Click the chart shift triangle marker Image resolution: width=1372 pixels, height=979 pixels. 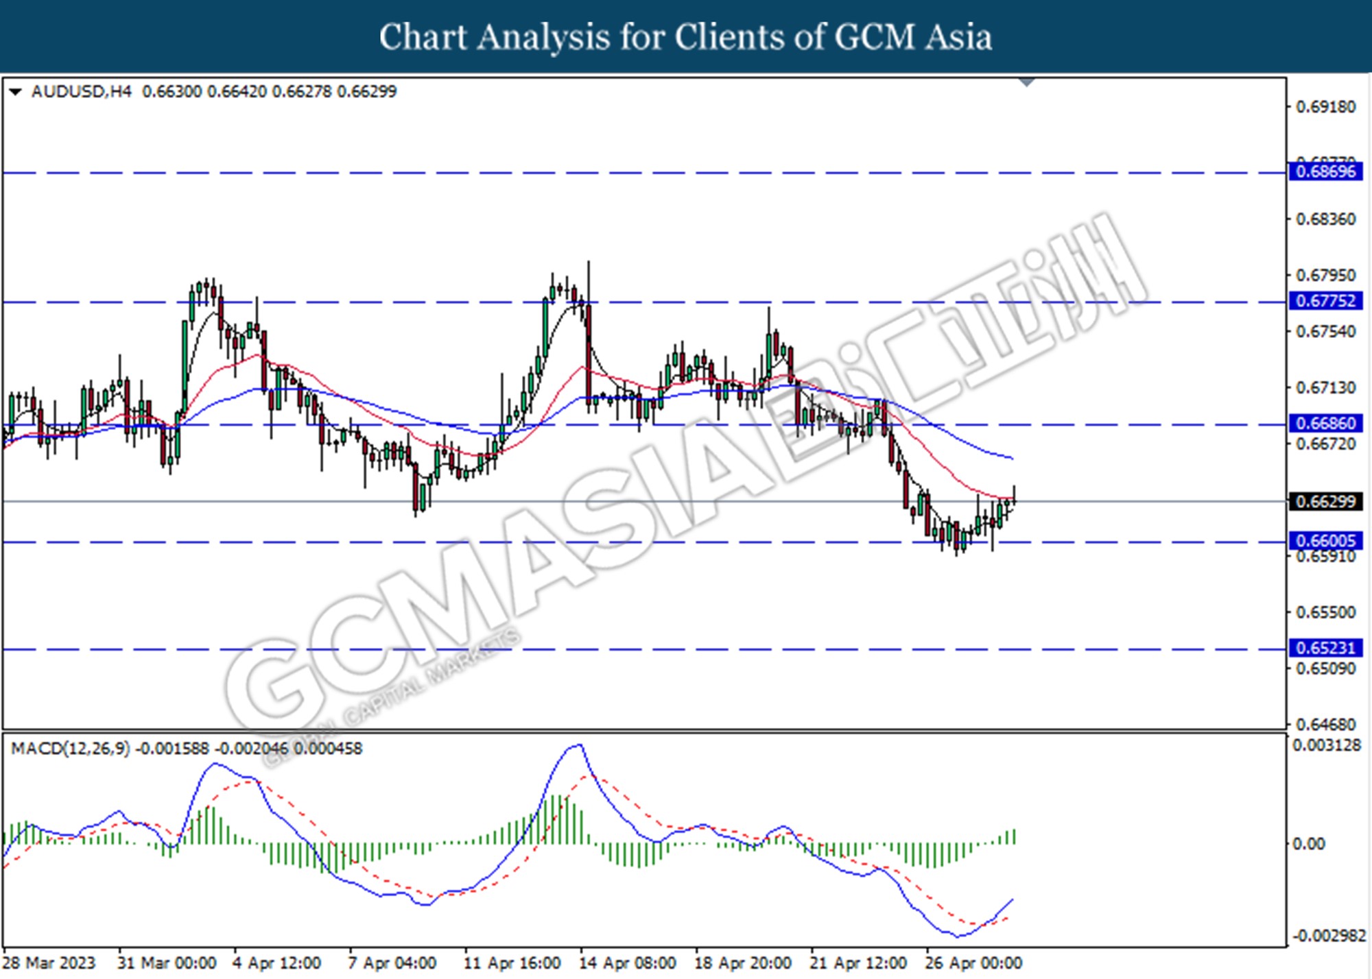(x=1027, y=82)
